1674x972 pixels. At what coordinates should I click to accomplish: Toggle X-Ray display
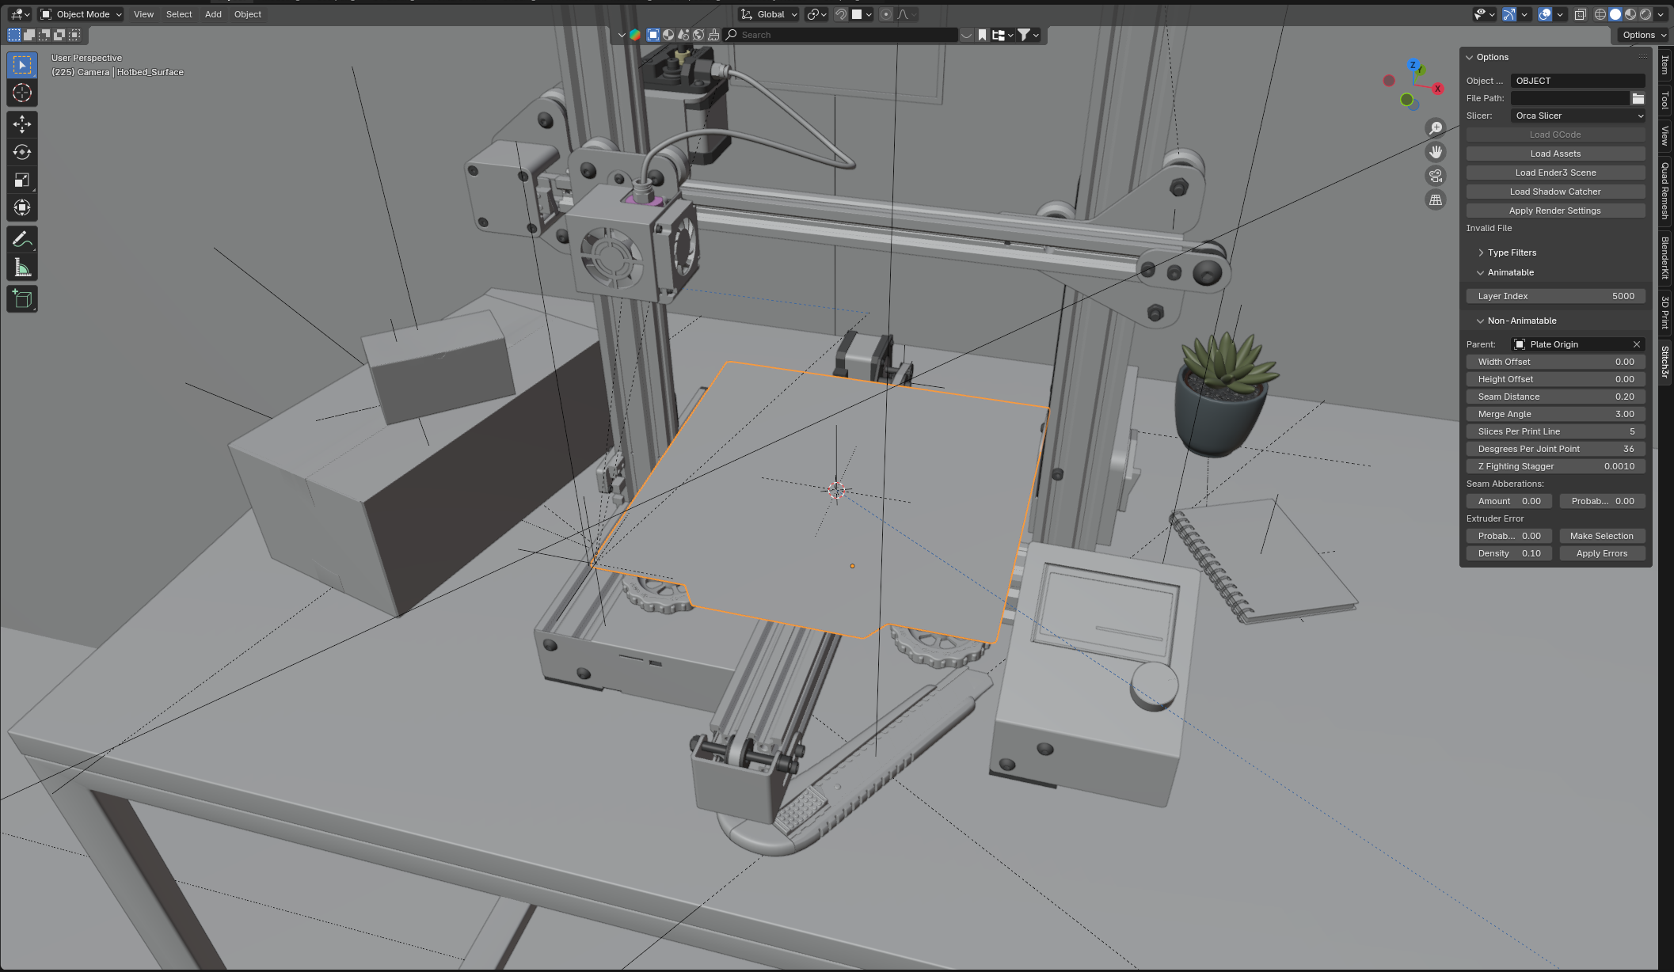coord(1580,14)
